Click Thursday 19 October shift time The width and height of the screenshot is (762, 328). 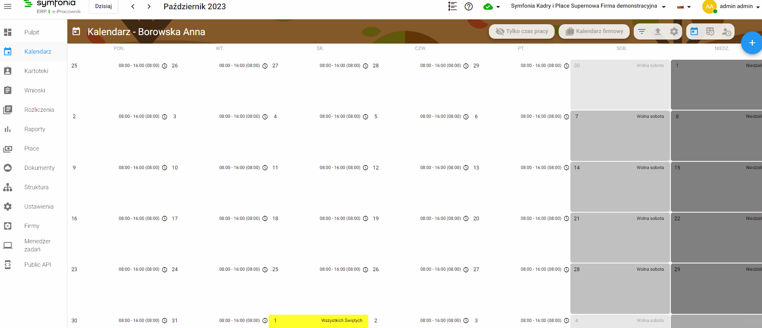440,219
